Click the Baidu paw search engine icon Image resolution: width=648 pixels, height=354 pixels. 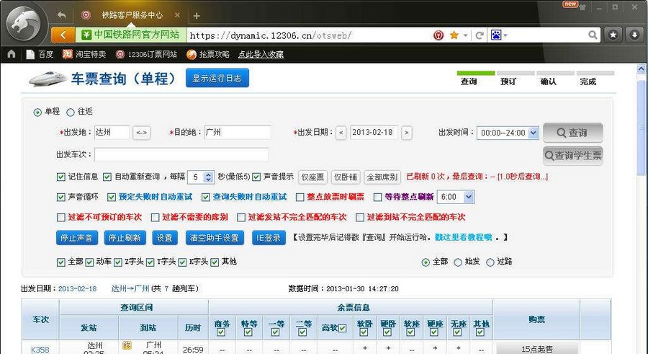(496, 35)
